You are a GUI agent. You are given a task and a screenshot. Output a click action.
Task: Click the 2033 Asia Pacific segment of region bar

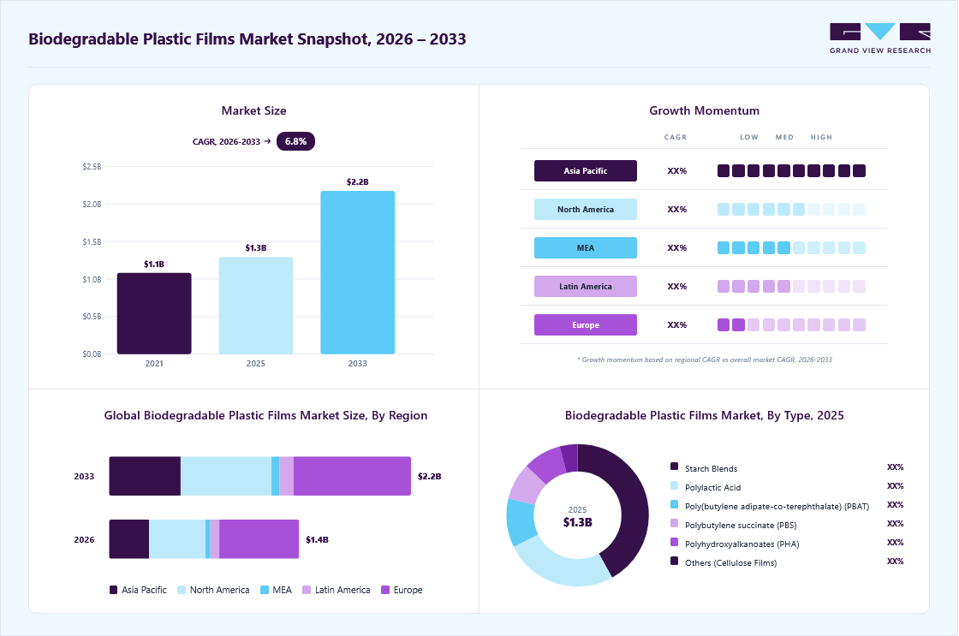click(x=145, y=476)
